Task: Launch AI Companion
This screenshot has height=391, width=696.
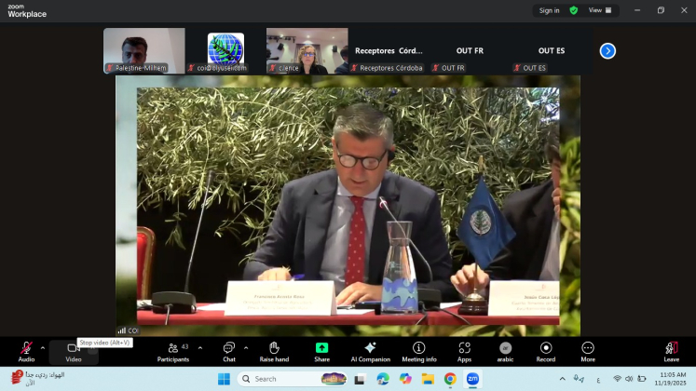Action: coord(370,349)
